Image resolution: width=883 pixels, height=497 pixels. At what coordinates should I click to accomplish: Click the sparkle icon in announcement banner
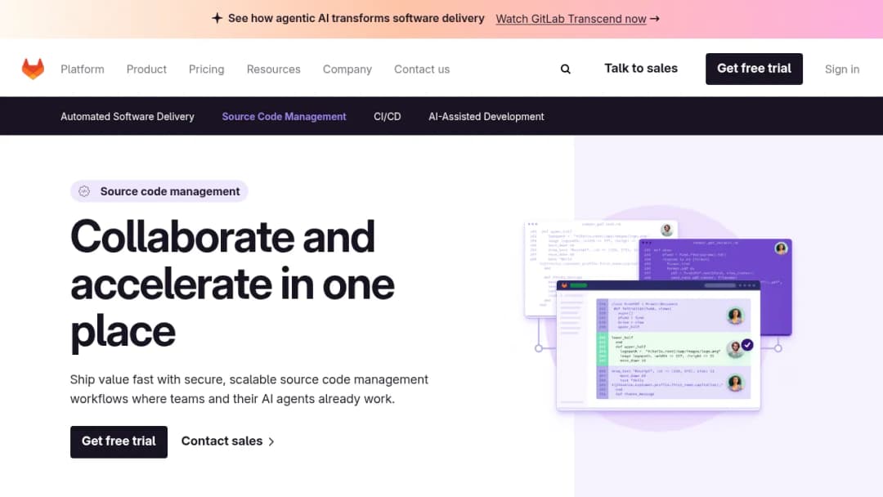(x=217, y=18)
